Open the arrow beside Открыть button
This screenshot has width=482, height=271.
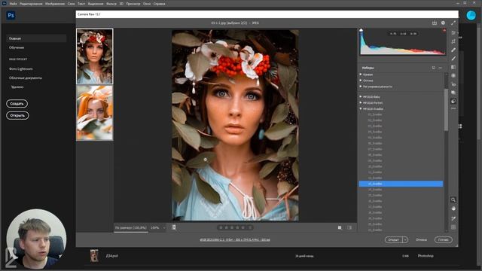tap(405, 239)
